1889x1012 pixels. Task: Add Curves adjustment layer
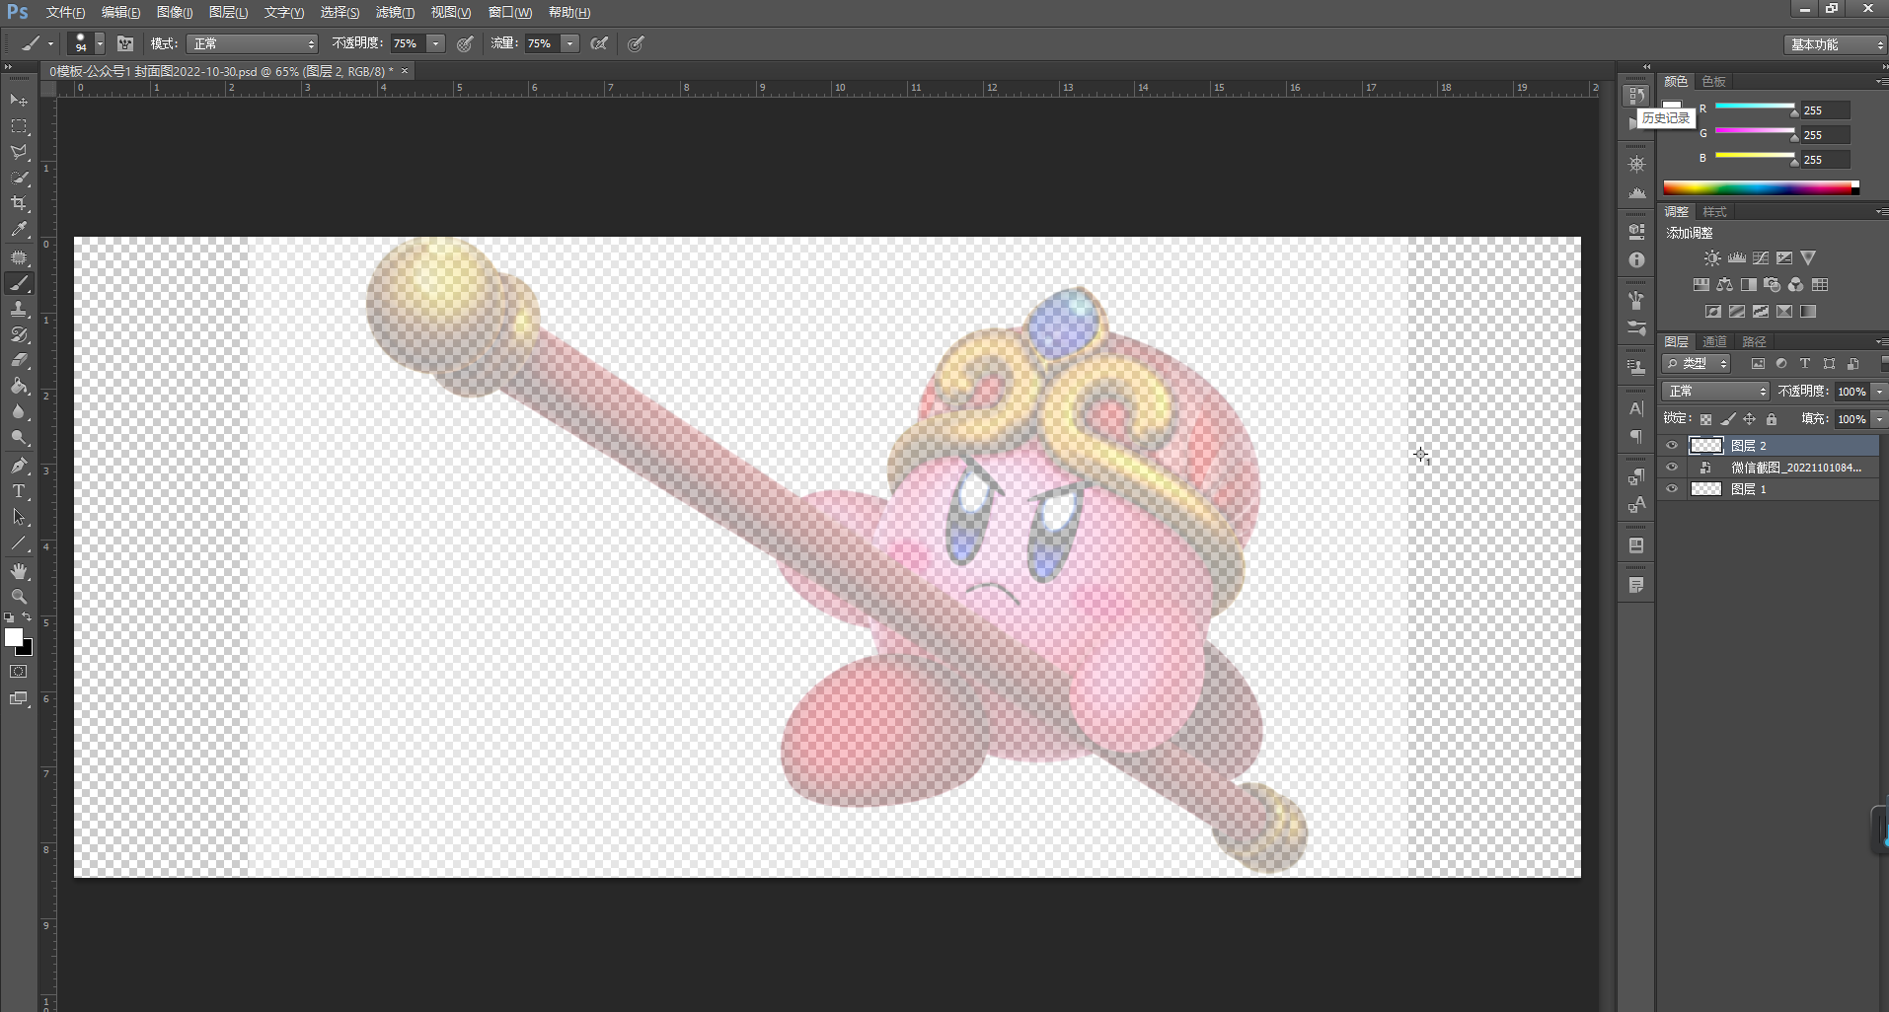(x=1761, y=258)
